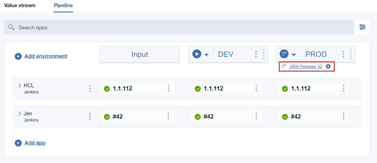Open kebab menu for Jen PROD build

pos(344,116)
